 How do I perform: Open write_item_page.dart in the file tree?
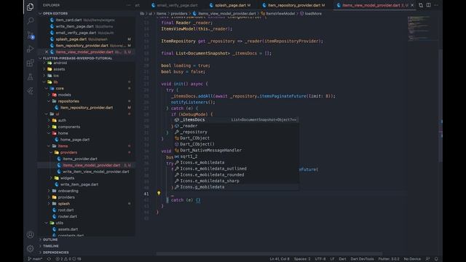(x=79, y=184)
